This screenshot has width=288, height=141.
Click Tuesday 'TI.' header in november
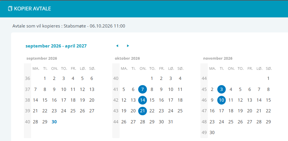tap(222, 69)
